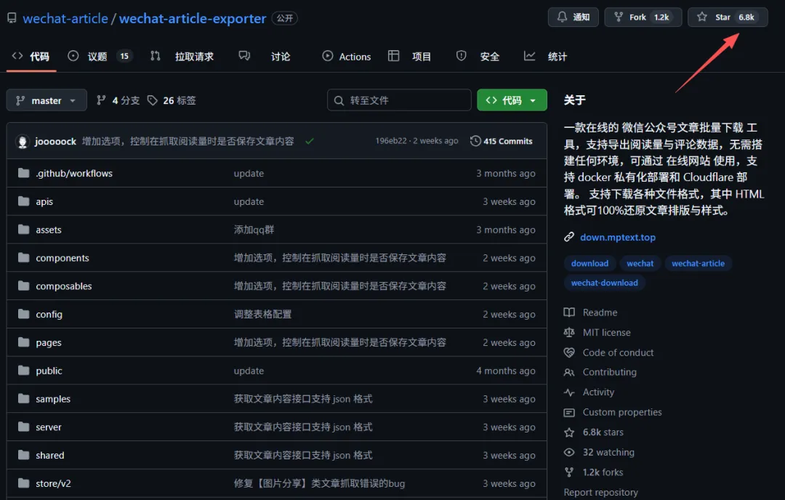Open the server folder

point(49,427)
